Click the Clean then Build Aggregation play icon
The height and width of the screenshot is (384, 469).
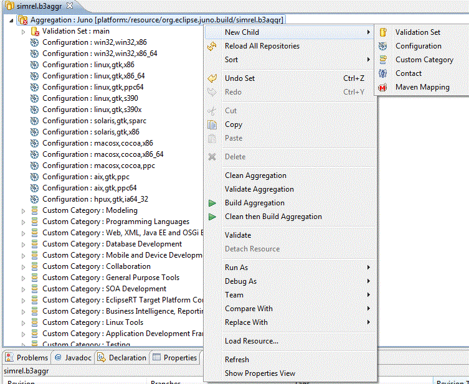click(x=212, y=217)
